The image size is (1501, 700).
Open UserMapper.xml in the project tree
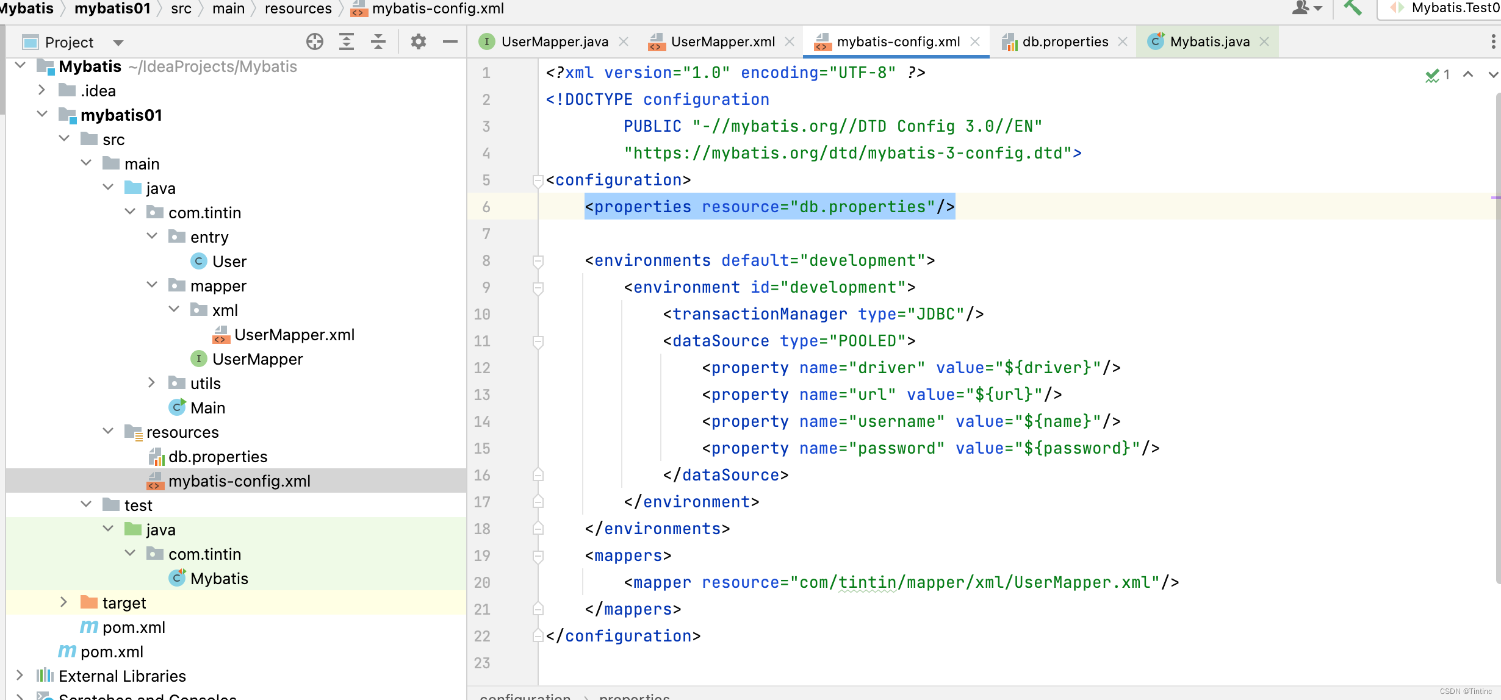(x=293, y=335)
